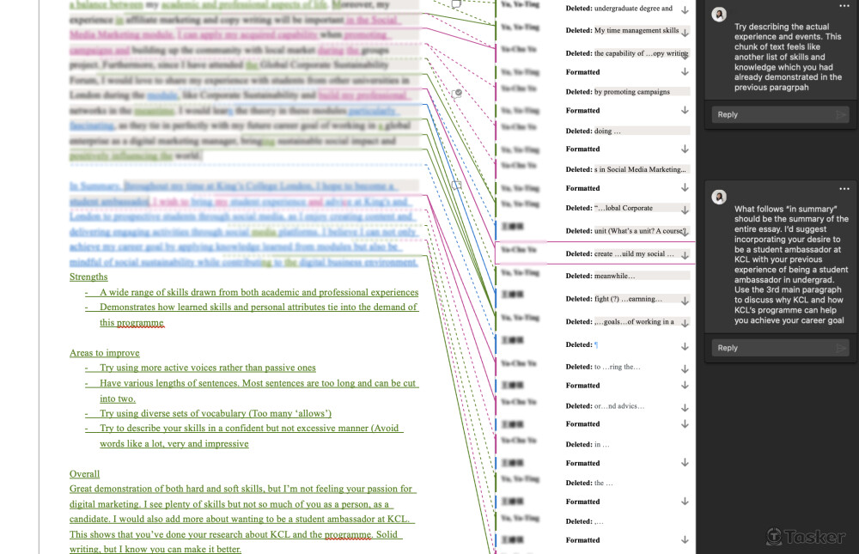Click the 'Strengths' heading in document
The height and width of the screenshot is (554, 859).
coord(88,277)
